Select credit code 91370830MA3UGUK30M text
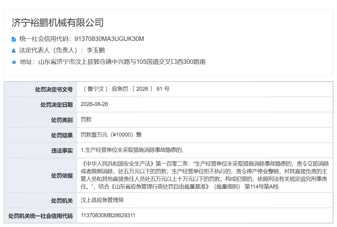Screen dimensions: 337x227 point(109,39)
